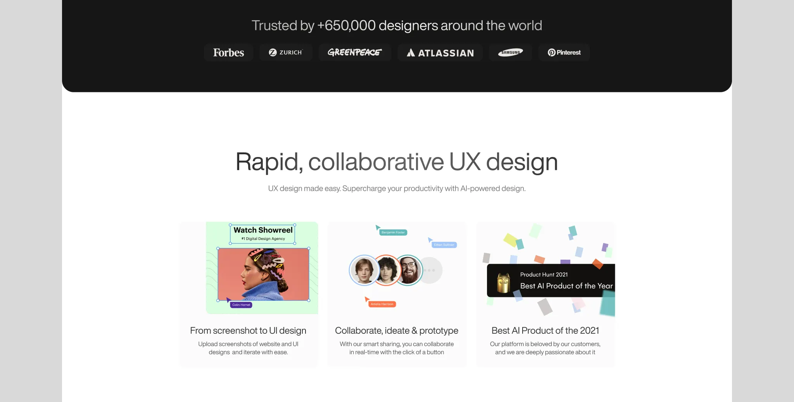Click the Pinterest logo badge
This screenshot has width=794, height=402.
click(564, 52)
